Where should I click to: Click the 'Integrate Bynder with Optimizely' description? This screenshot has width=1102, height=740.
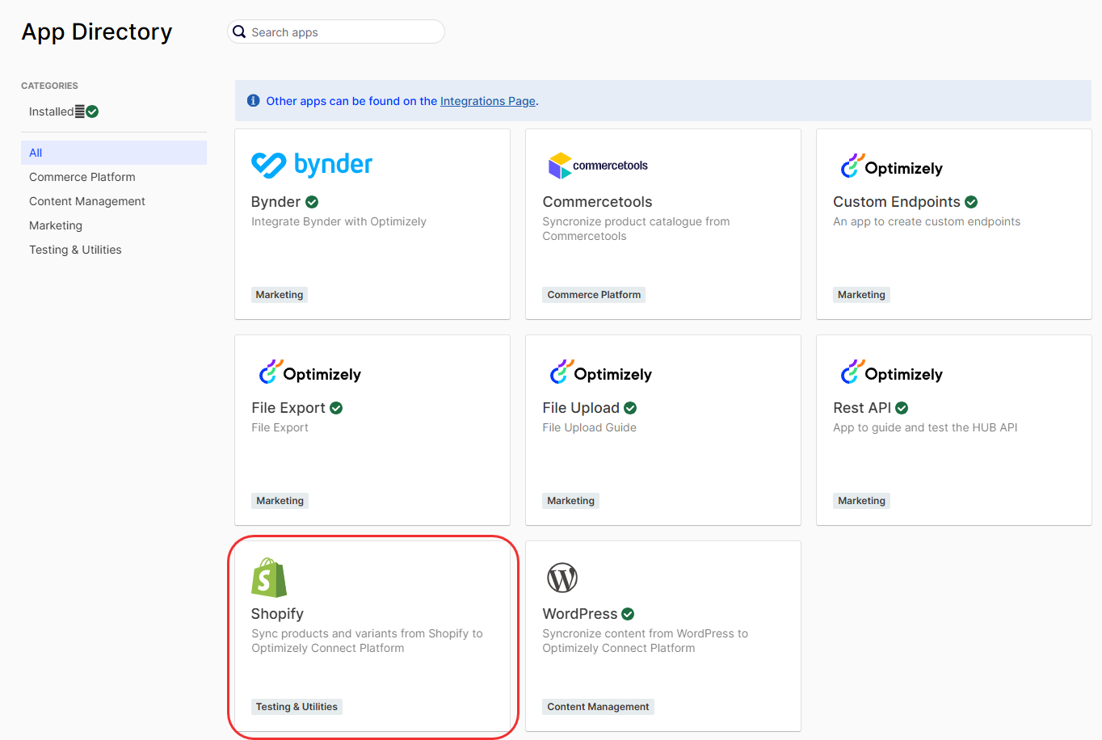(339, 221)
